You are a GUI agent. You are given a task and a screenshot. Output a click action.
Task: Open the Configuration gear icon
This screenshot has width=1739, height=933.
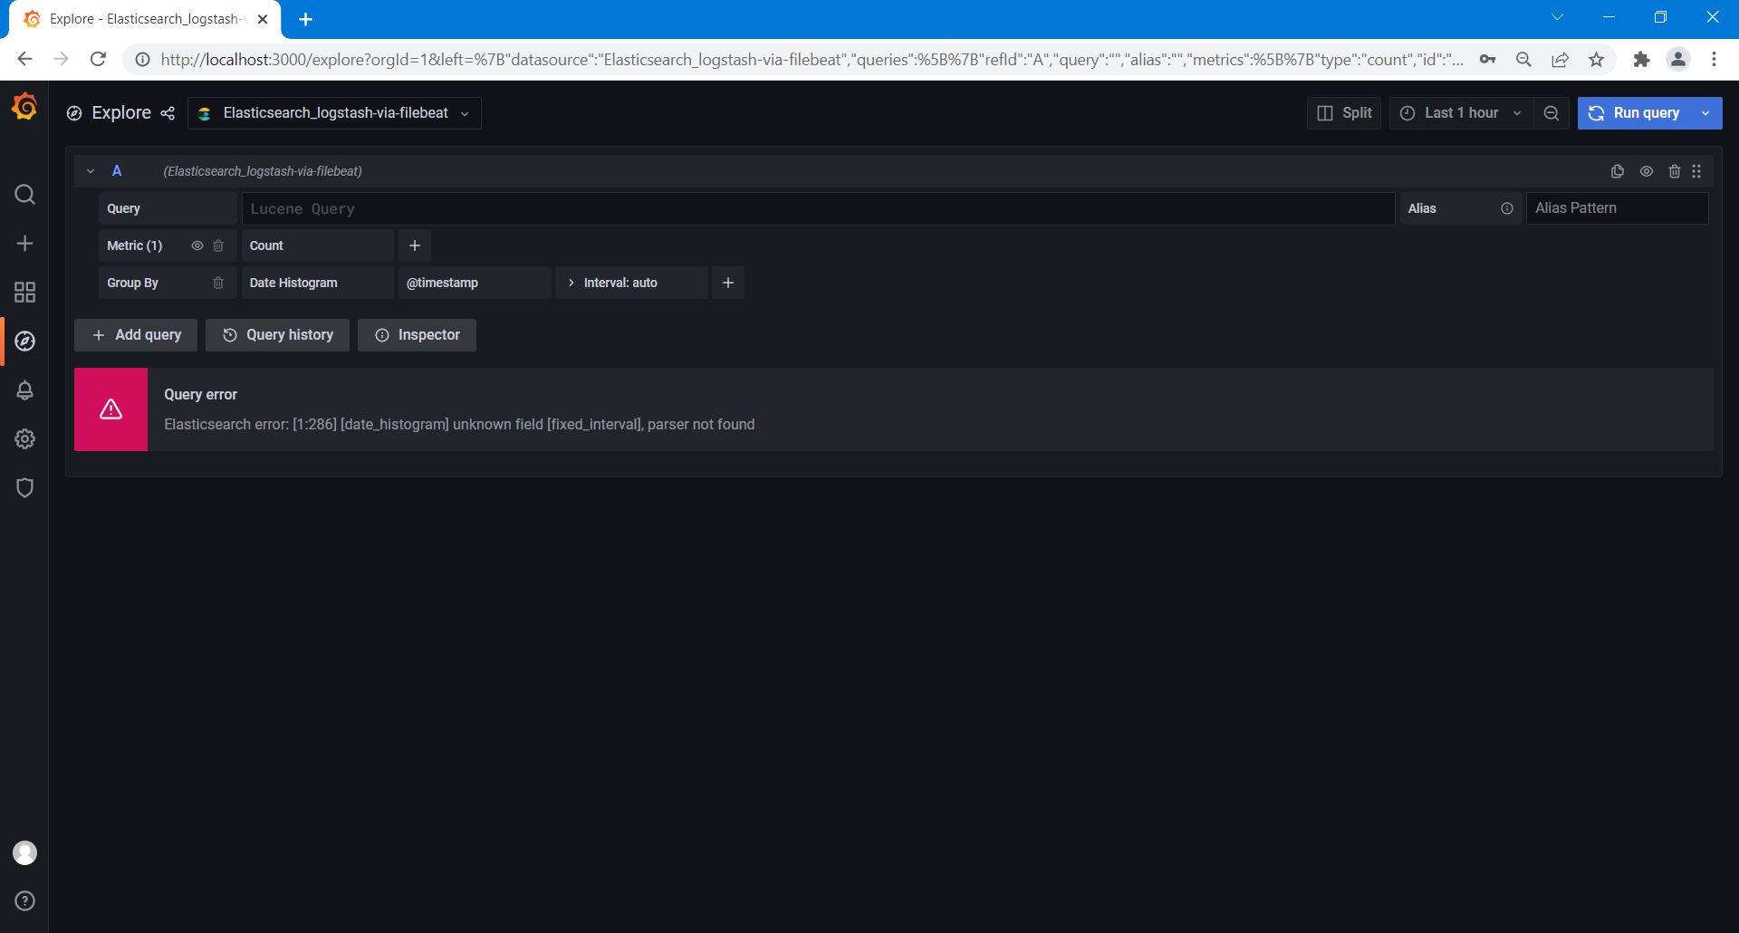click(x=25, y=438)
